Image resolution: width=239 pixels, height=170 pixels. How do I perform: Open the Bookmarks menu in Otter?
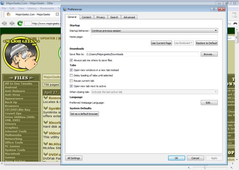(x=47, y=8)
